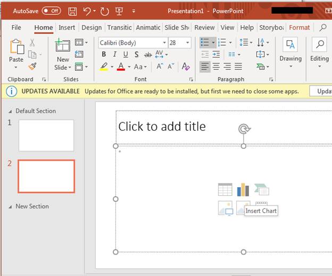Toggle Italic formatting
This screenshot has height=276, width=332.
pos(114,54)
